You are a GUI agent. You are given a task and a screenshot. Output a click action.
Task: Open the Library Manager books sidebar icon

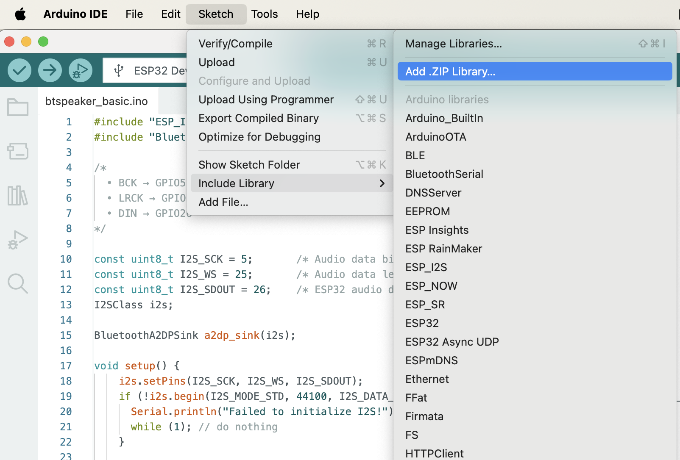18,196
